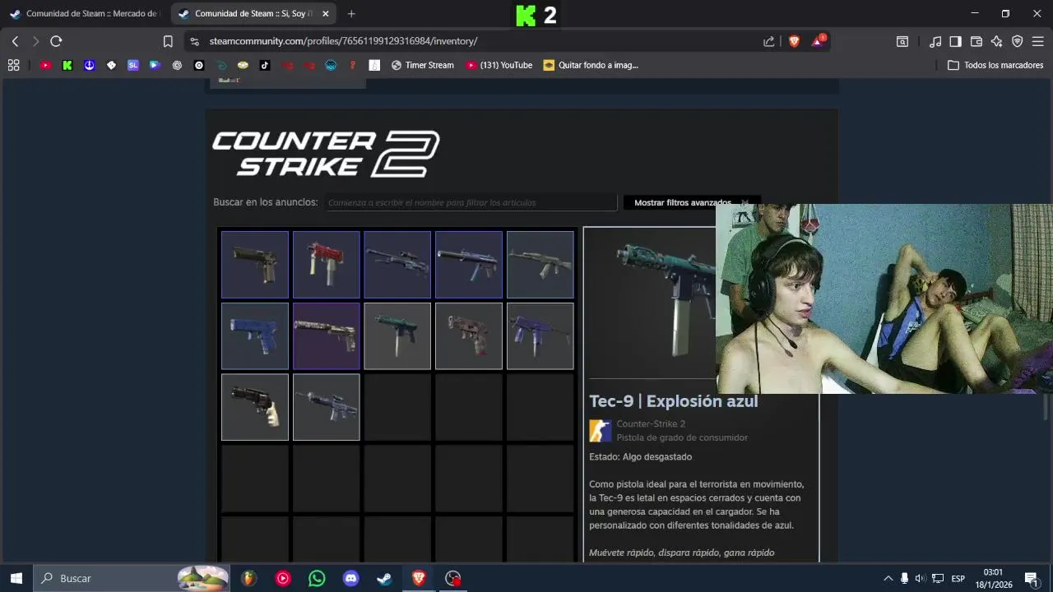
Task: Focus the Buscar en los anuncios field
Action: (471, 202)
